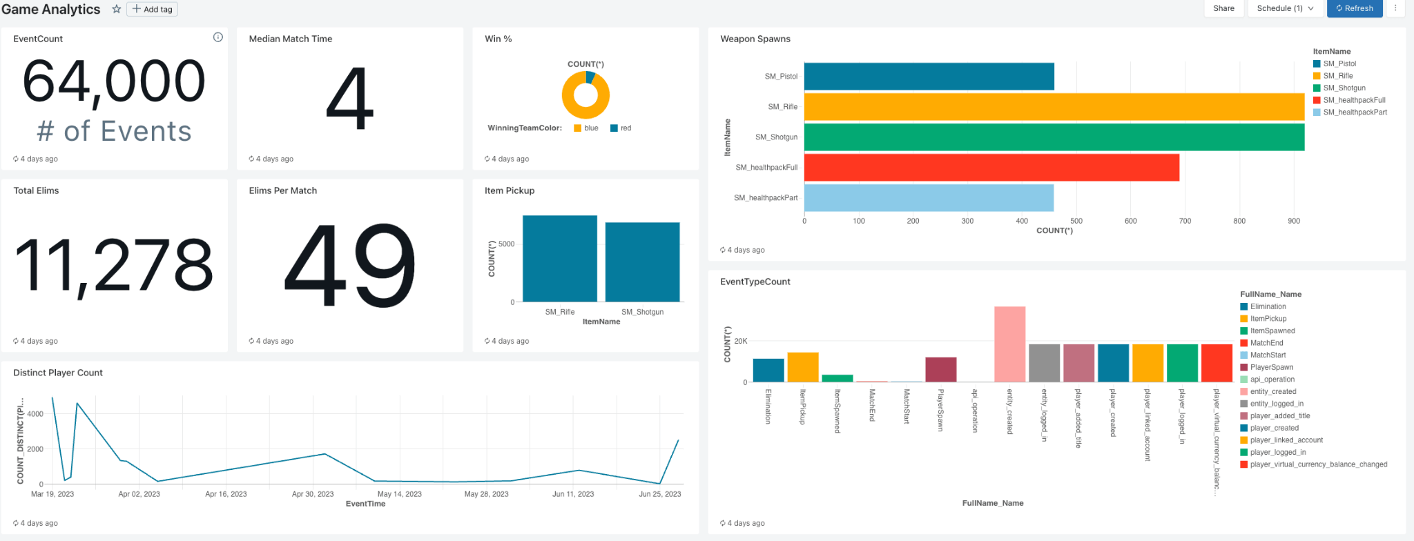Click the red SM_healthpackFull bar

pyautogui.click(x=991, y=168)
